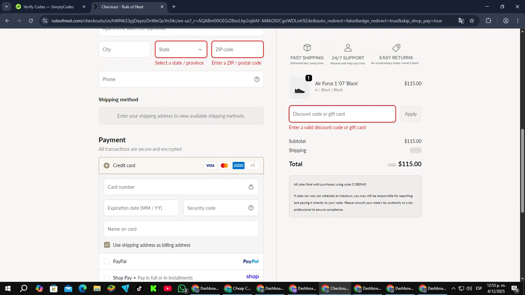Click the Name on card field
525x295 pixels.
point(181,229)
